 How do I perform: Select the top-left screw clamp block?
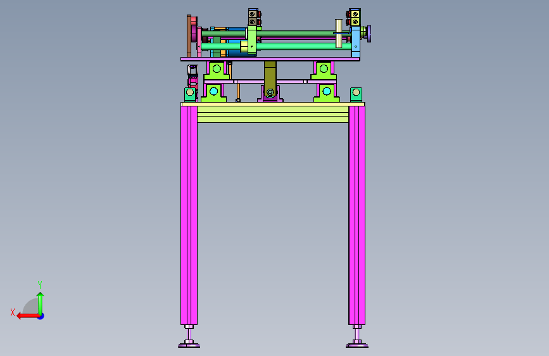pyautogui.click(x=253, y=18)
